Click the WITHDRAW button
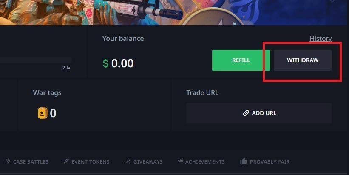 tap(303, 60)
